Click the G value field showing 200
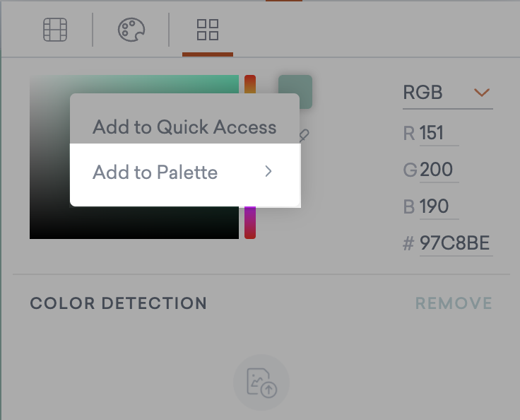 (x=439, y=170)
